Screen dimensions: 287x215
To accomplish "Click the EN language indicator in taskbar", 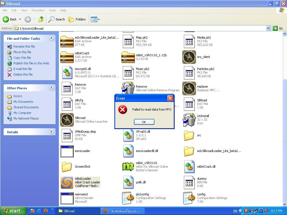I will (x=235, y=211).
